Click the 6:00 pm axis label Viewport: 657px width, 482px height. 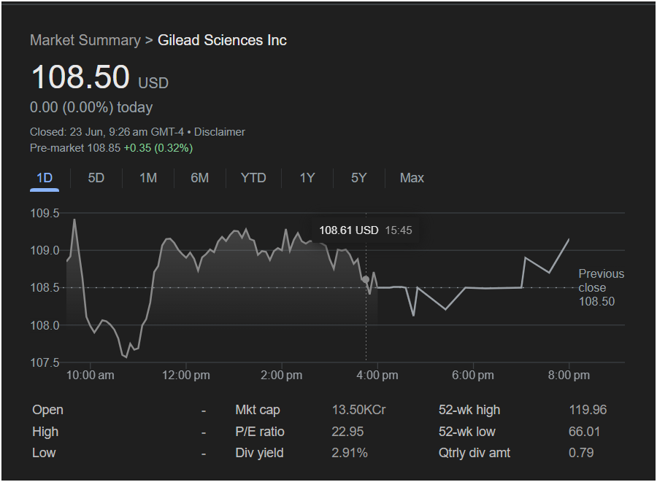(x=472, y=376)
